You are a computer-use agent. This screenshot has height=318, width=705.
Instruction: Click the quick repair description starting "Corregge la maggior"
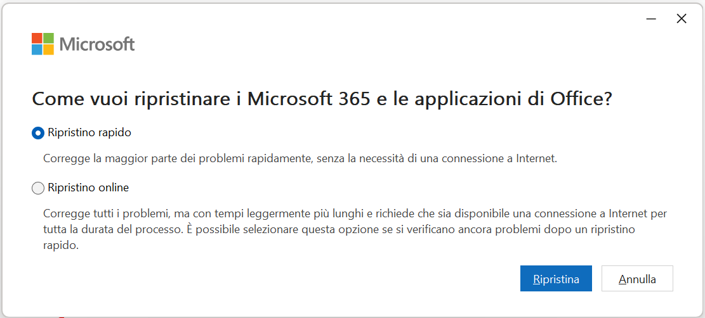tap(300, 158)
